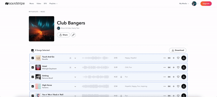Seek within Touch And Go waveform

click(x=95, y=58)
